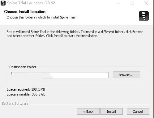The image size is (154, 118).
Task: Click the "Destination Folder" group label
Action: (23, 67)
